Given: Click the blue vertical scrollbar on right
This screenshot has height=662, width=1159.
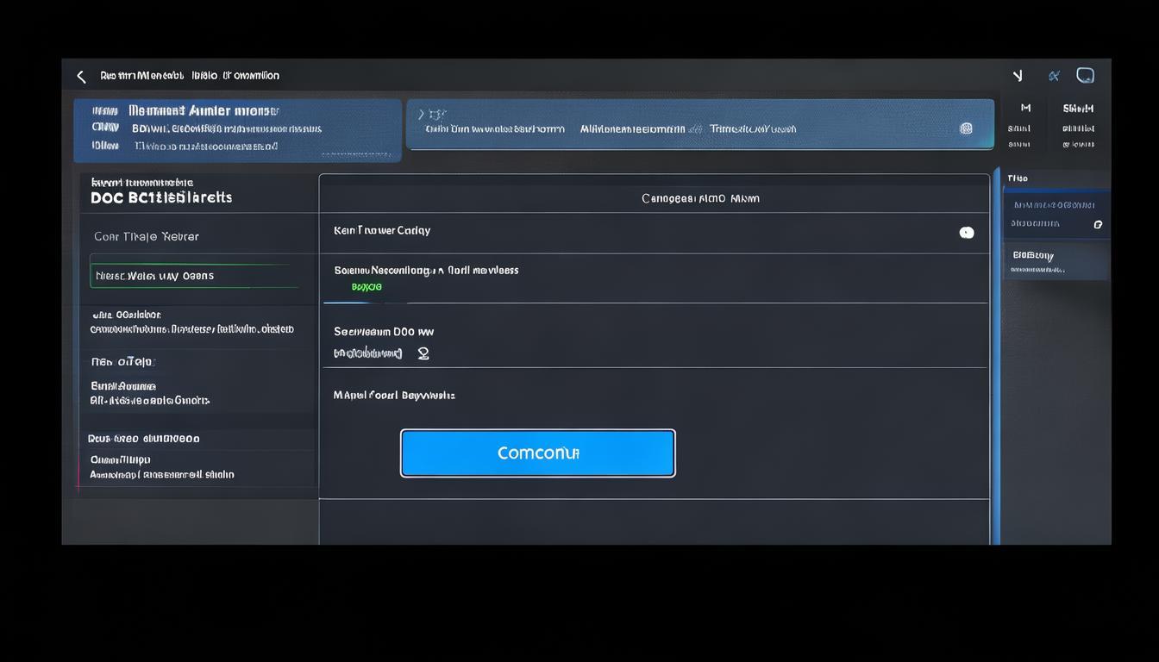Looking at the screenshot, I should coord(997,353).
